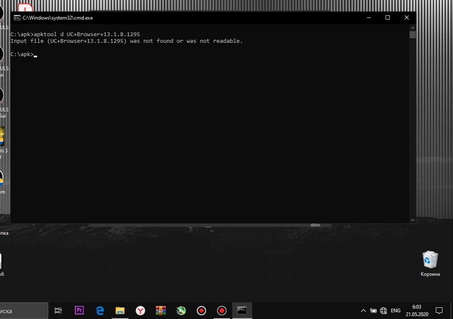Click the scroll up arrow in cmd
The width and height of the screenshot is (453, 319).
coord(413,28)
